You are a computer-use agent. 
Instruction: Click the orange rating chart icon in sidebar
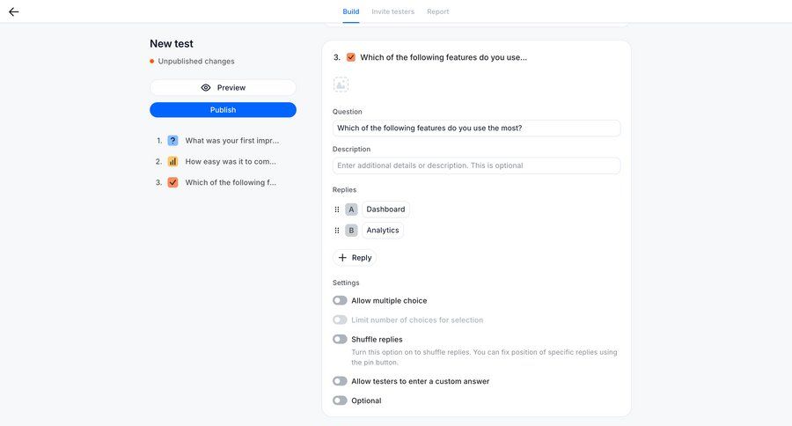[x=172, y=162]
